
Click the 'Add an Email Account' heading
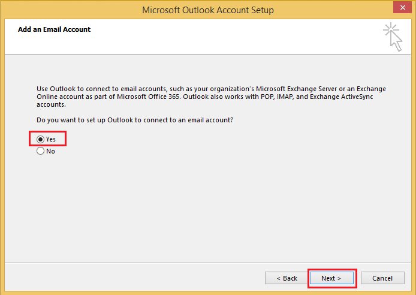point(54,29)
